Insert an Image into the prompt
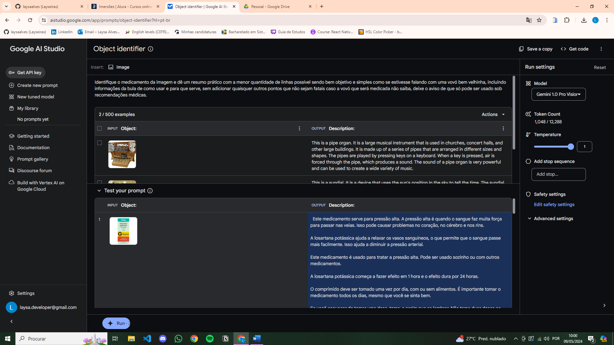 pos(119,67)
